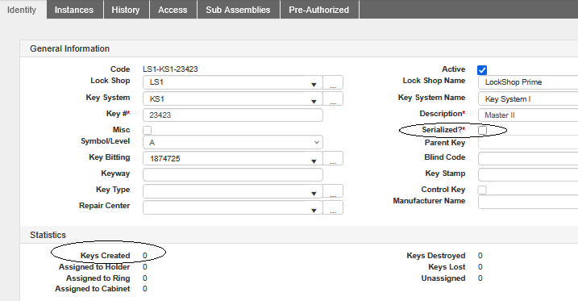Click the Parent Key field
Screen dimensions: 578x301
[x=528, y=143]
